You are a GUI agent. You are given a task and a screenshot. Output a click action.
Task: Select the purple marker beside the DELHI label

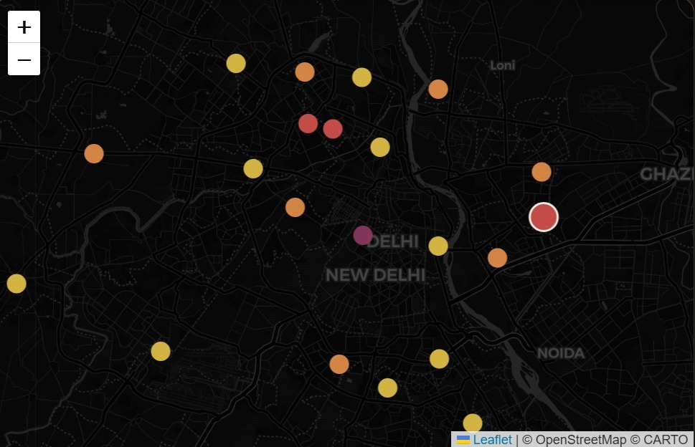point(363,235)
